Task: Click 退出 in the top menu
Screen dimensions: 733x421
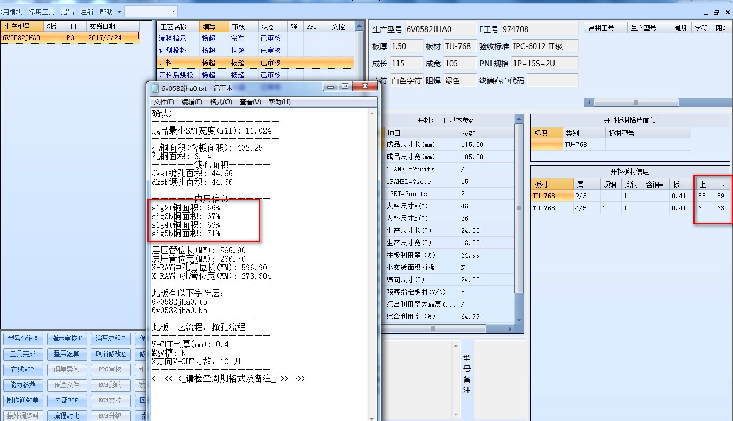Action: [x=68, y=11]
